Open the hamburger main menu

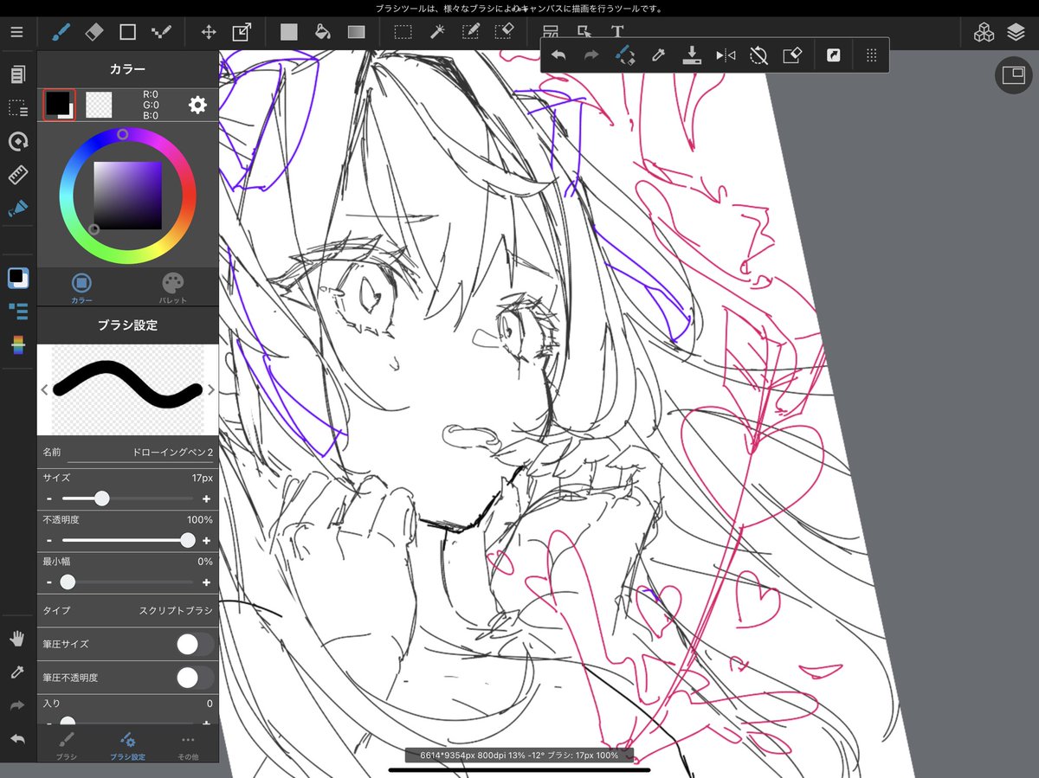coord(16,32)
